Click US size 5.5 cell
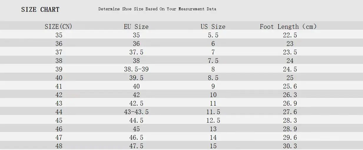The width and height of the screenshot is (363, 150). tap(213, 35)
